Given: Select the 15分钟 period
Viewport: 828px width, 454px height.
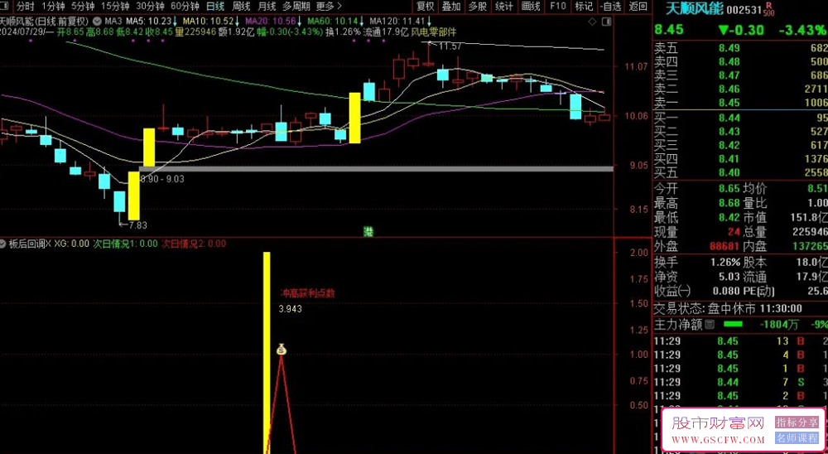Looking at the screenshot, I should [115, 7].
